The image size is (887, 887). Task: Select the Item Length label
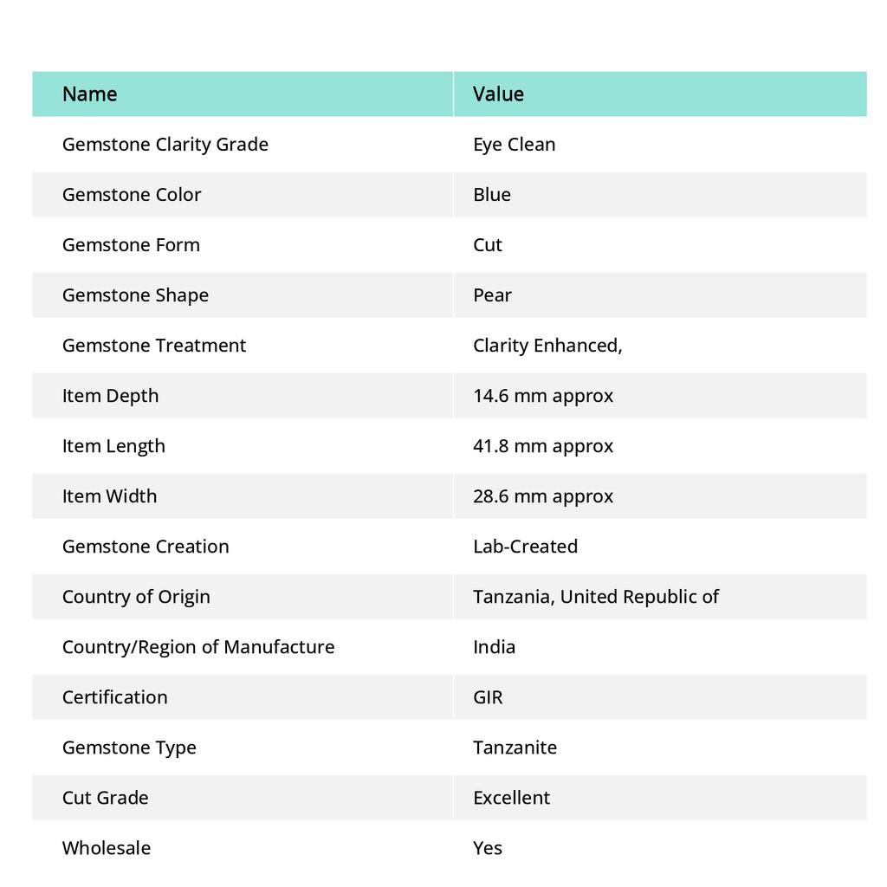tap(113, 445)
